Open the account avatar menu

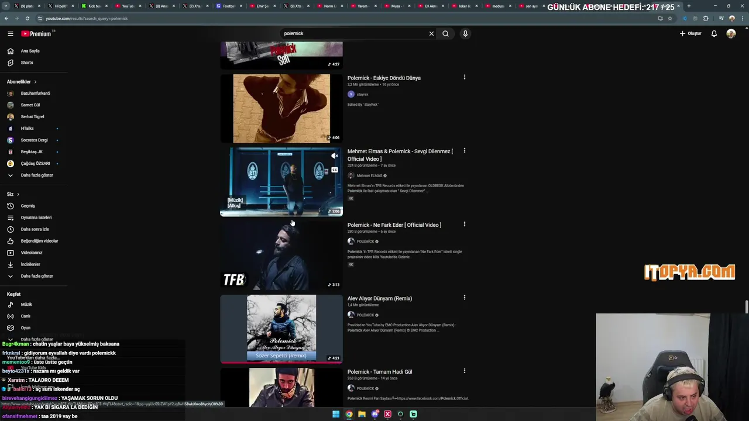click(731, 33)
